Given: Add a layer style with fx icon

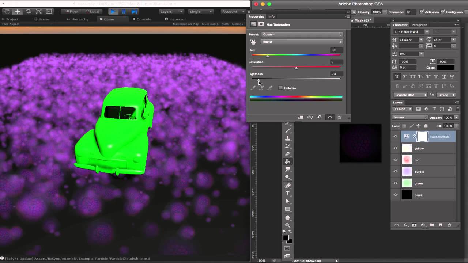Looking at the screenshot, I should [405, 225].
